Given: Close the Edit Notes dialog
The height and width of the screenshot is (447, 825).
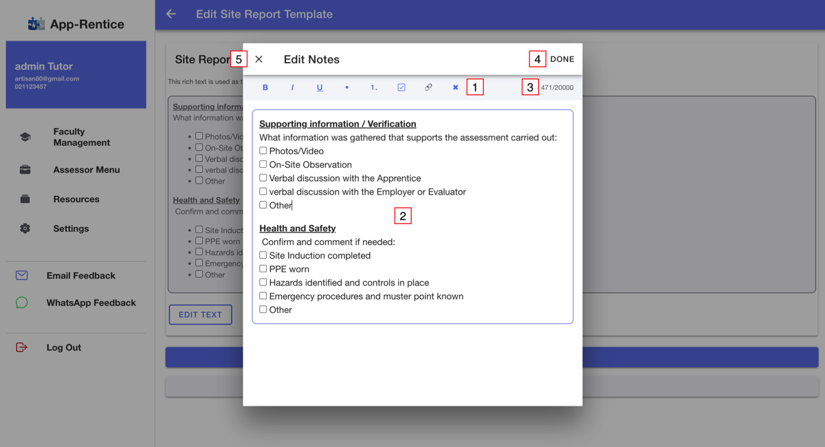Looking at the screenshot, I should coord(258,59).
